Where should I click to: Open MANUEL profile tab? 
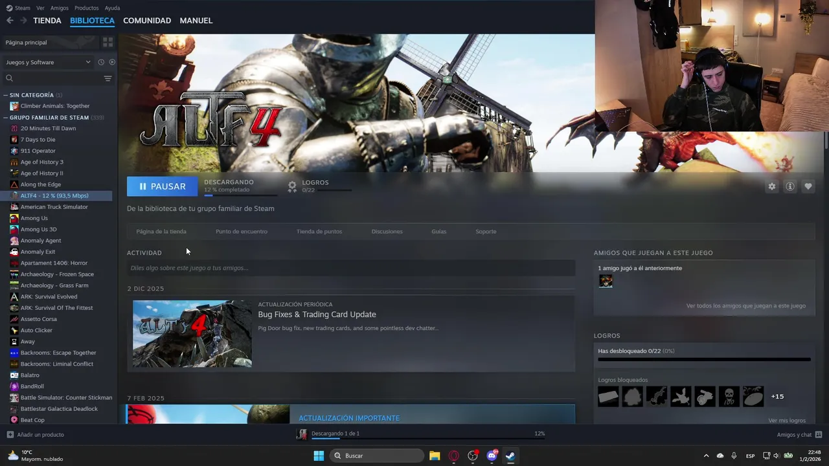(196, 21)
